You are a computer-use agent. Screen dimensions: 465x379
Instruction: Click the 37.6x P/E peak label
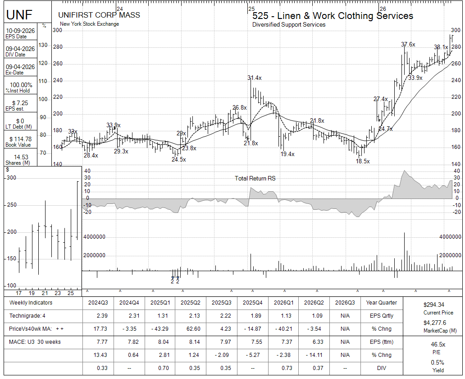(x=408, y=45)
